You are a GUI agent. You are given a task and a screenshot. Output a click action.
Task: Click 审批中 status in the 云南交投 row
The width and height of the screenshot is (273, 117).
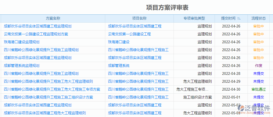tap(258, 34)
